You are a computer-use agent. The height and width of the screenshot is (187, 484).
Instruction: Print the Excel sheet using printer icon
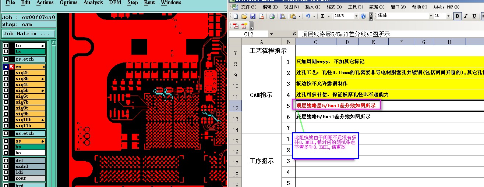click(272, 16)
